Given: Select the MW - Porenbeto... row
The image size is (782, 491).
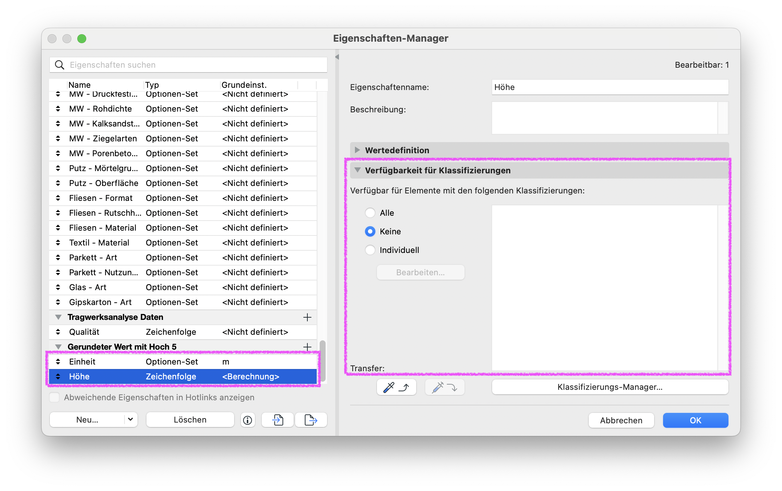Looking at the screenshot, I should (x=183, y=153).
